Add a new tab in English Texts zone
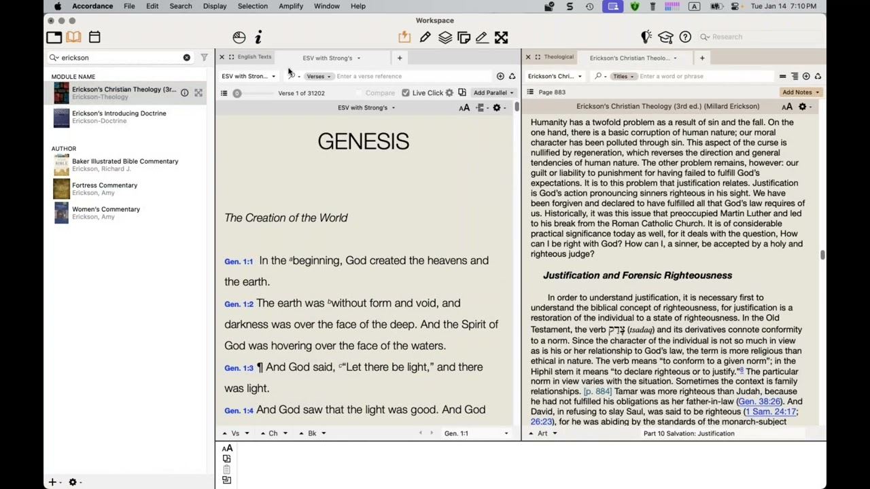 tap(400, 58)
